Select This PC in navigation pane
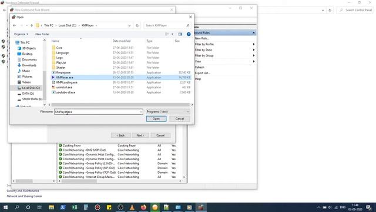376x212 pixels. click(25, 42)
